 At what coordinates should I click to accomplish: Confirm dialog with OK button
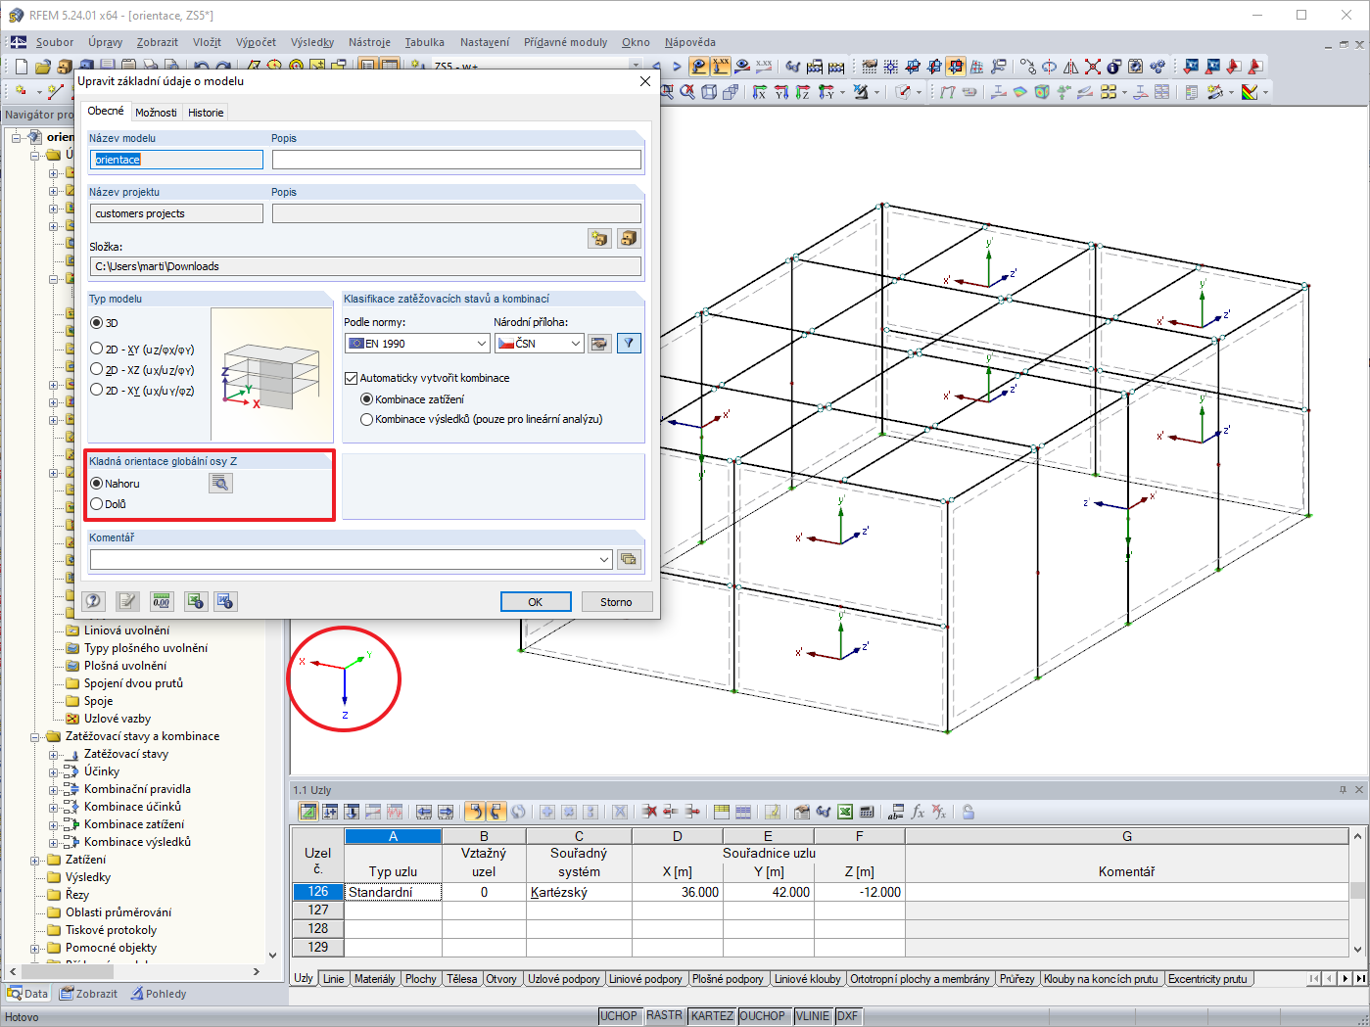tap(536, 602)
